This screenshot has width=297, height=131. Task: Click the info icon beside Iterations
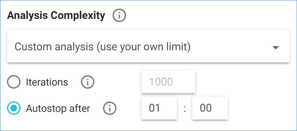[88, 82]
